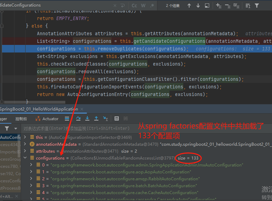
Task: Select the SpringBoot2_01_HelloWorldApplication debug tab
Action: coord(39,109)
